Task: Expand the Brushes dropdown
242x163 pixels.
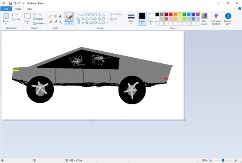Action: pos(69,23)
